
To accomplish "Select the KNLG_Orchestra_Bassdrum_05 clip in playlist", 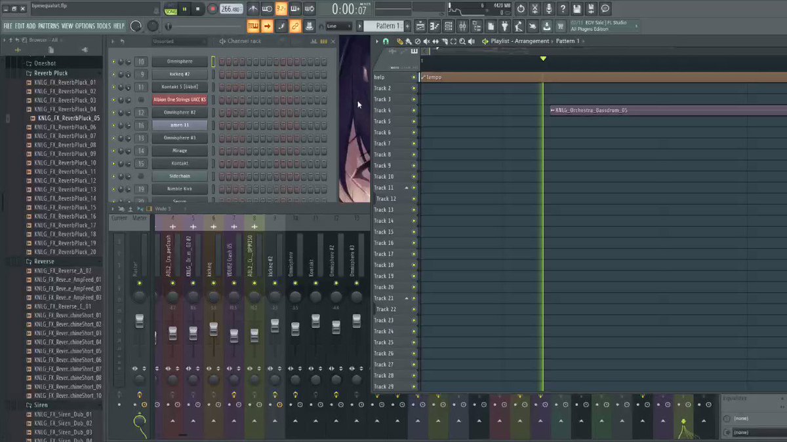I will (668, 110).
